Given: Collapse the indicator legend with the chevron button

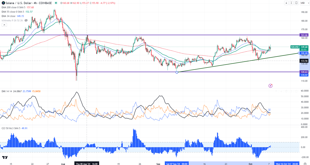Looking at the screenshot, I should coord(4,25).
